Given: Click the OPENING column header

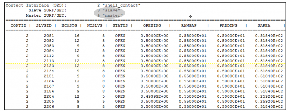Looking at the screenshot, I should 152,25.
